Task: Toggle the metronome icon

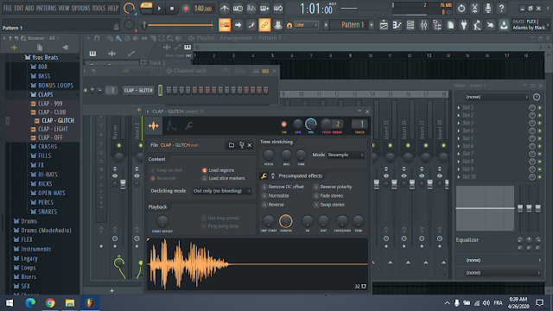Action: point(225,8)
